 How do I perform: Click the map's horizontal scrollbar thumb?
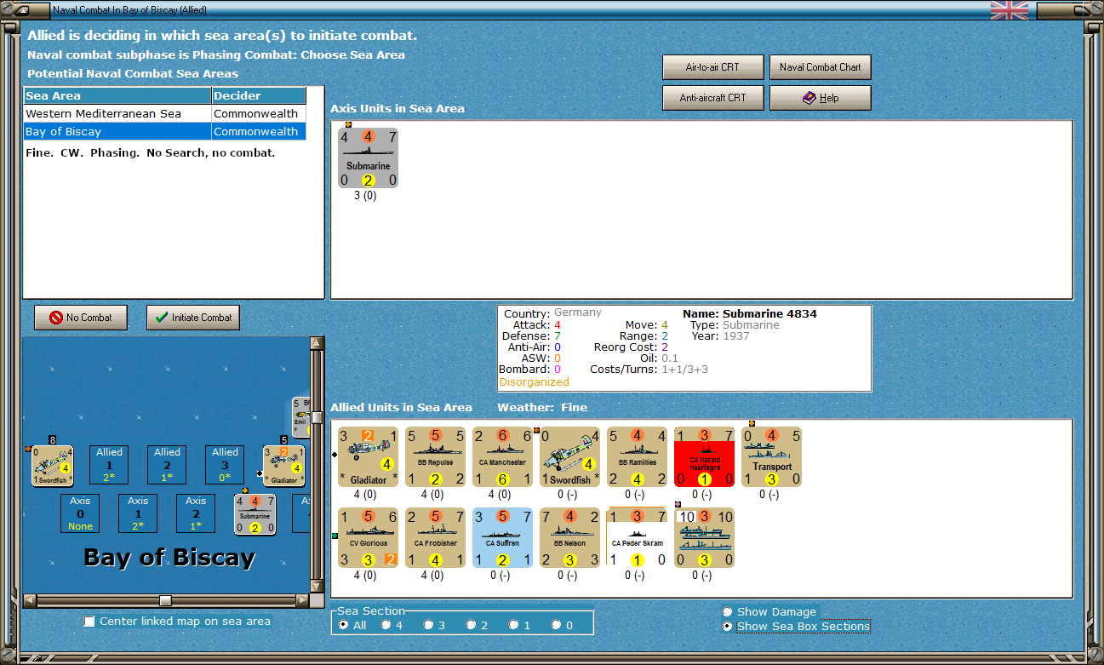click(x=166, y=600)
